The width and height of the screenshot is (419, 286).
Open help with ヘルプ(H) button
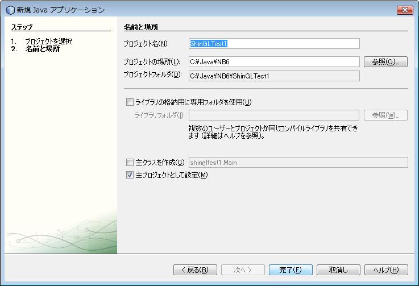(x=386, y=270)
